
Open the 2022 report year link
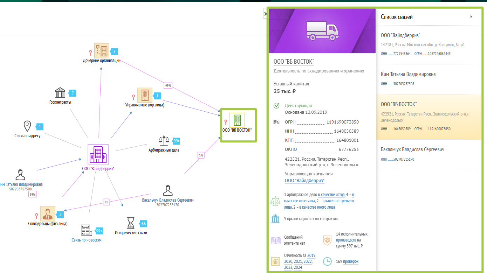(307, 261)
